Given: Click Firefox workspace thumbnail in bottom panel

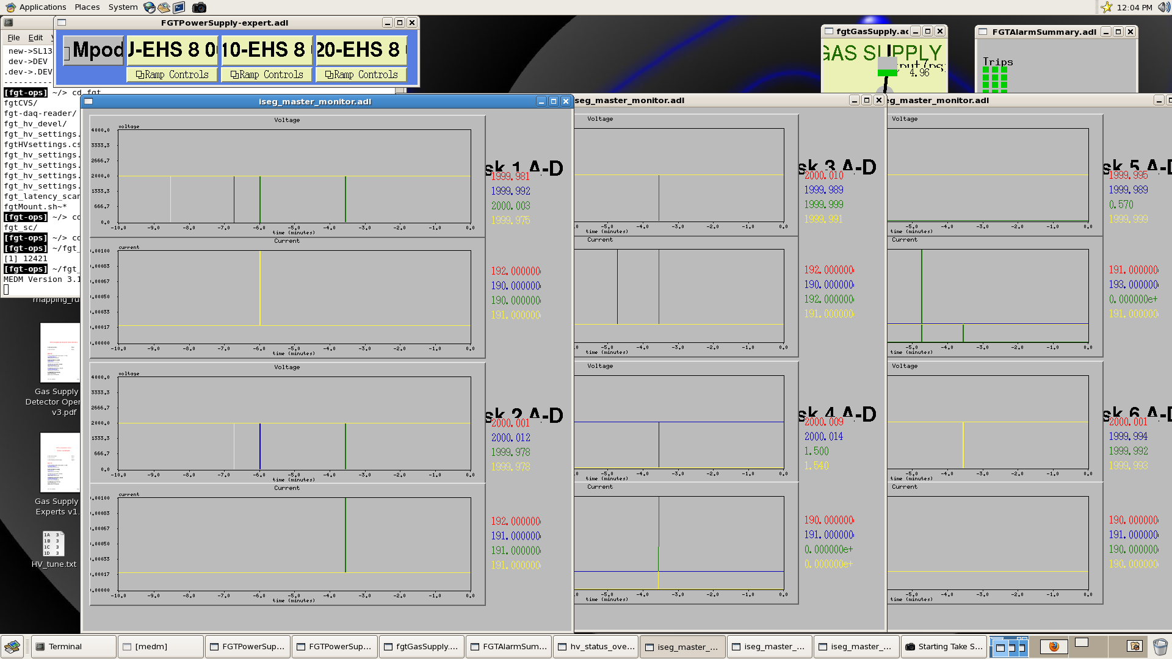Looking at the screenshot, I should click(x=1054, y=647).
